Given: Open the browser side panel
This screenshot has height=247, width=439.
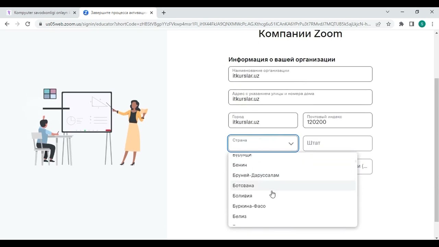Looking at the screenshot, I should pyautogui.click(x=412, y=24).
